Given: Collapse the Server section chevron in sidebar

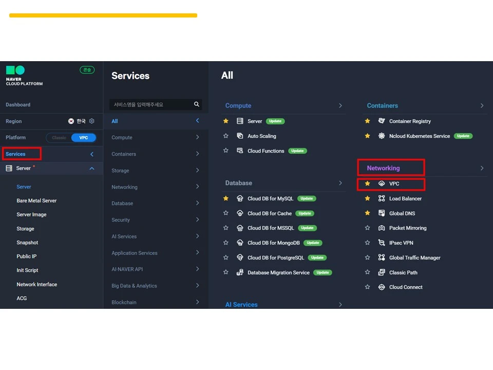Looking at the screenshot, I should pyautogui.click(x=92, y=169).
